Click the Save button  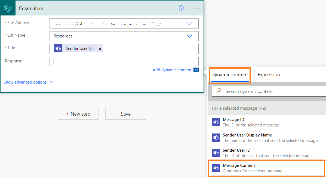click(125, 114)
